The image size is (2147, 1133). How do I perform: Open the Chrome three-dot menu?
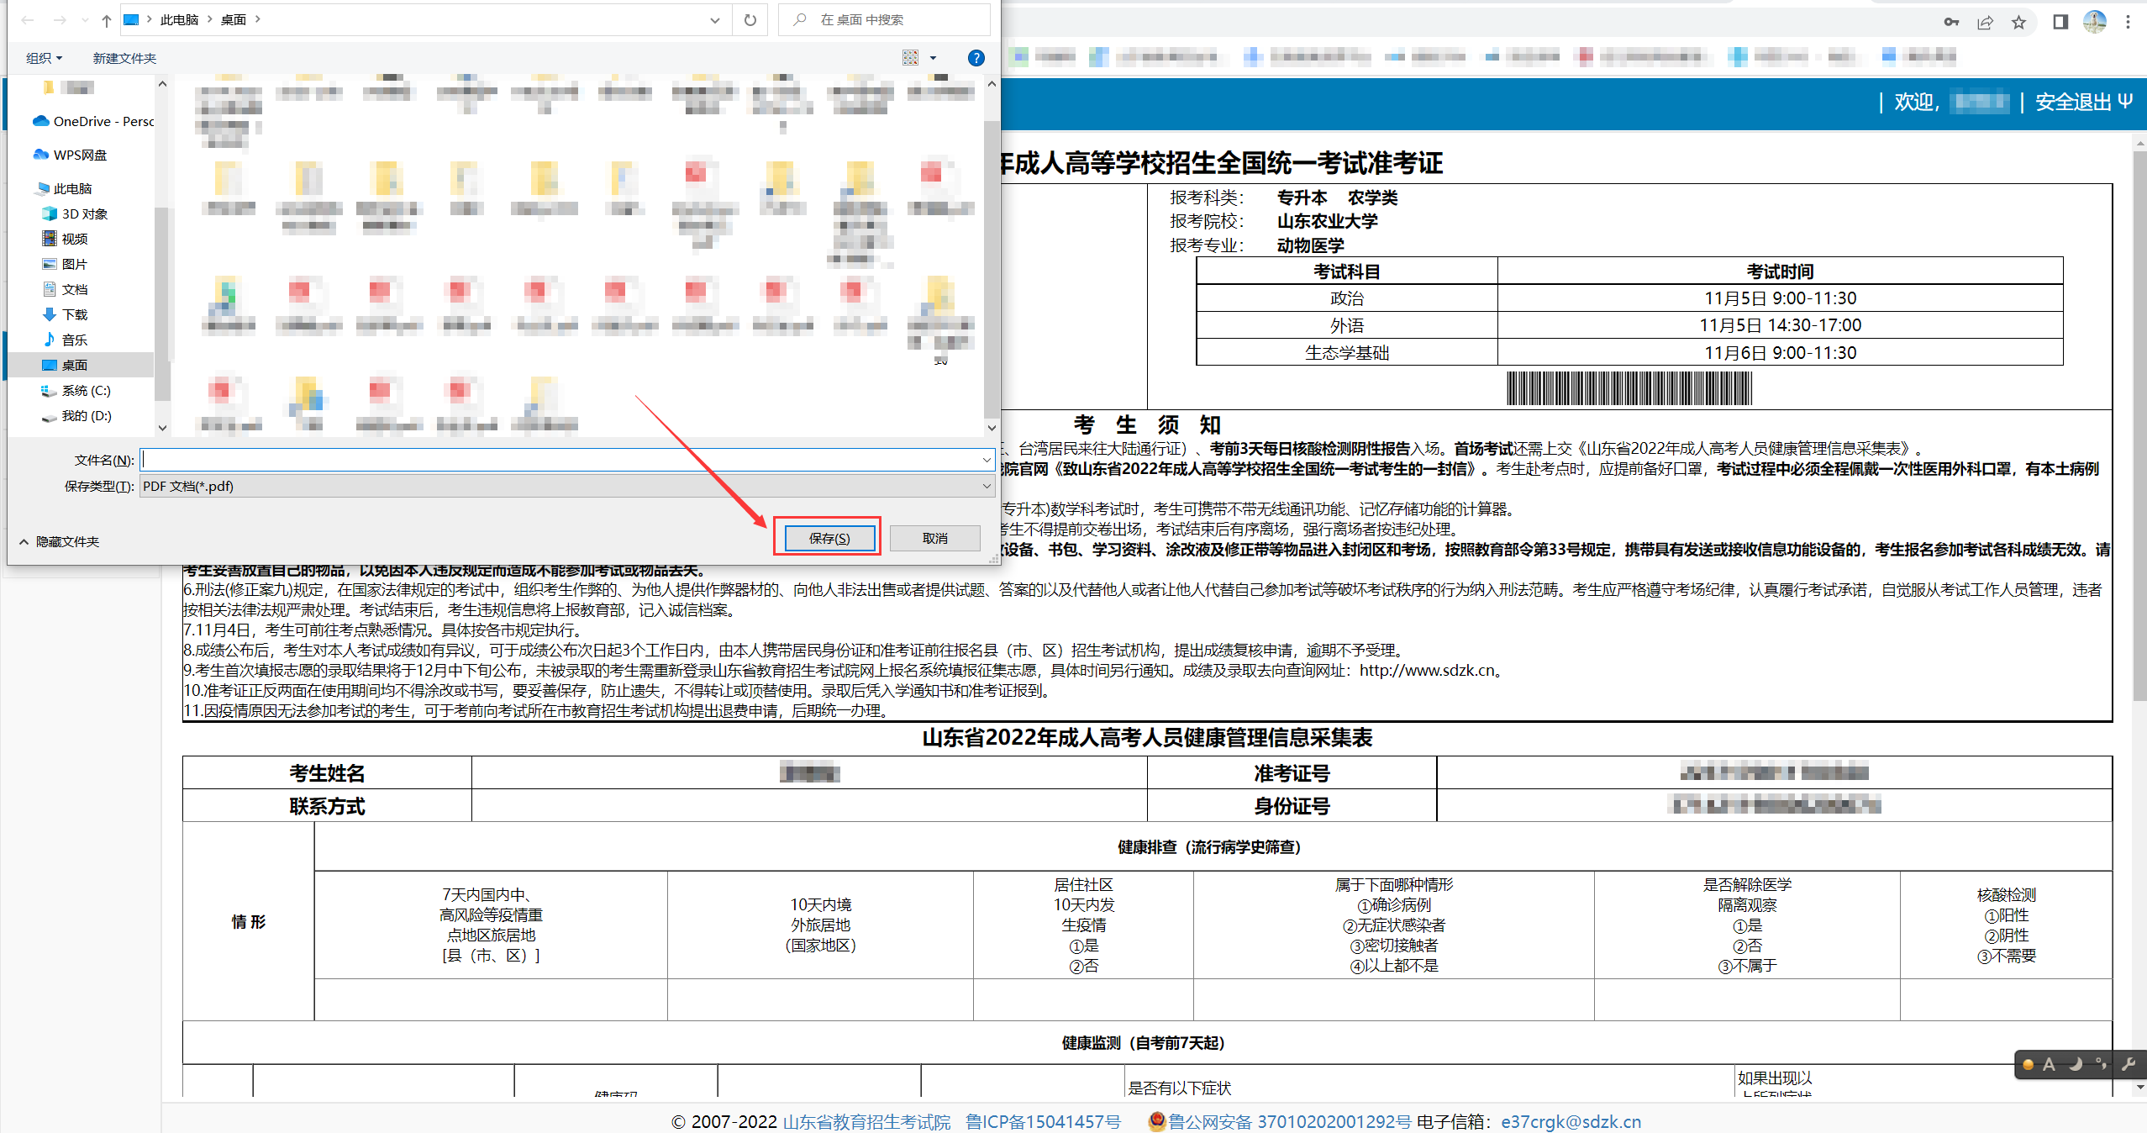2128,22
